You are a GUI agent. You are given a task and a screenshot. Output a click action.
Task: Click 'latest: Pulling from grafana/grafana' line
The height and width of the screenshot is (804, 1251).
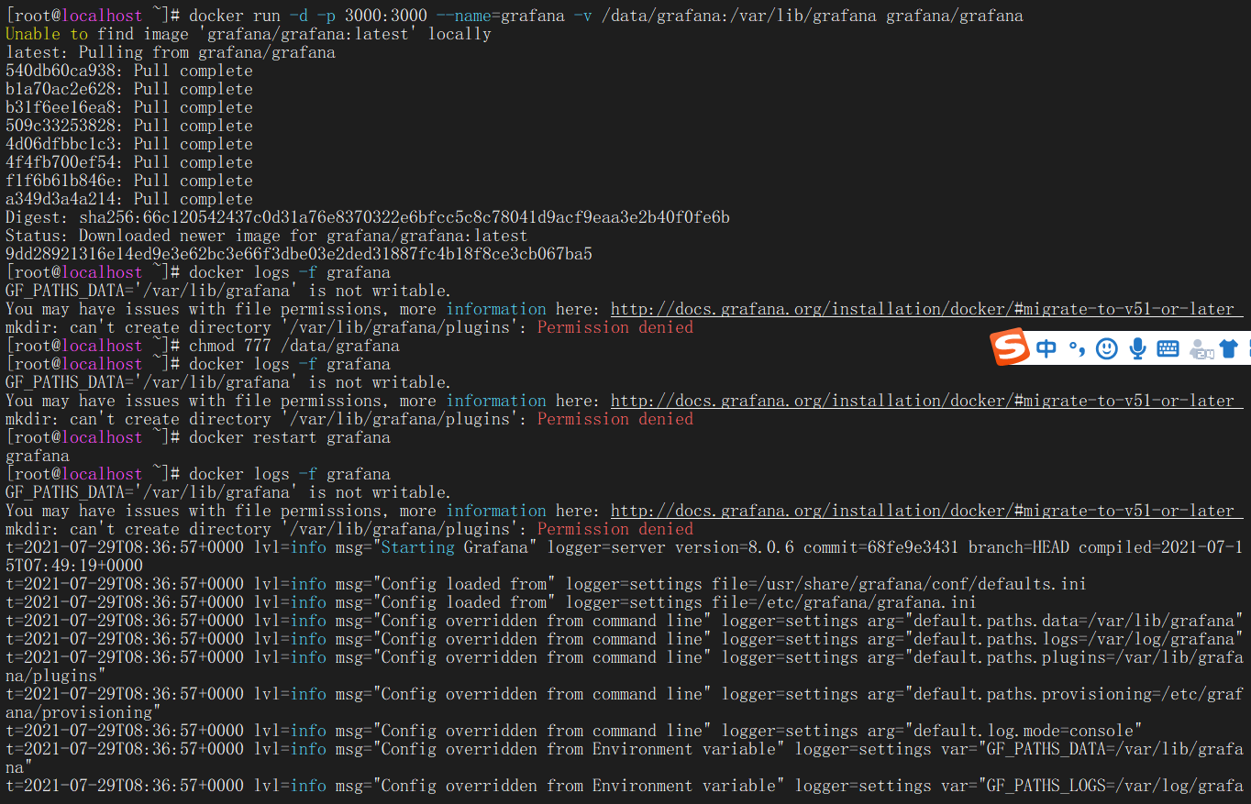pyautogui.click(x=171, y=52)
